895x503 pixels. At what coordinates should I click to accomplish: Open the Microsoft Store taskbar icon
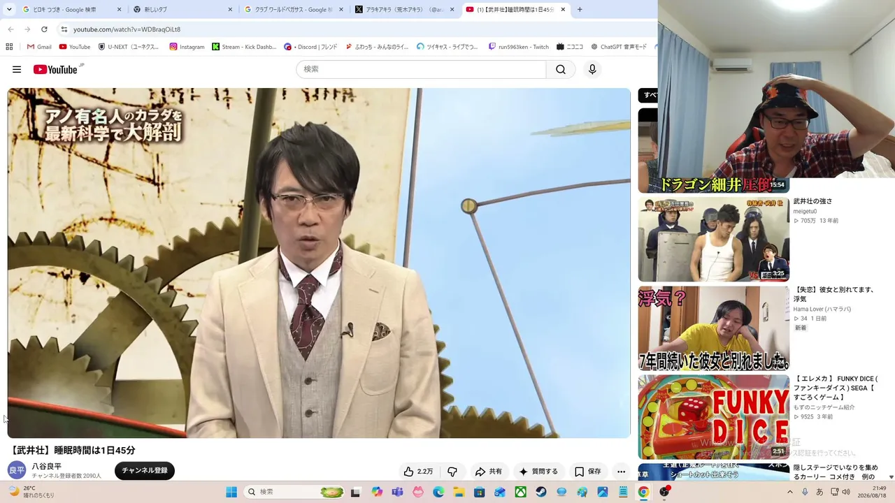(x=480, y=492)
